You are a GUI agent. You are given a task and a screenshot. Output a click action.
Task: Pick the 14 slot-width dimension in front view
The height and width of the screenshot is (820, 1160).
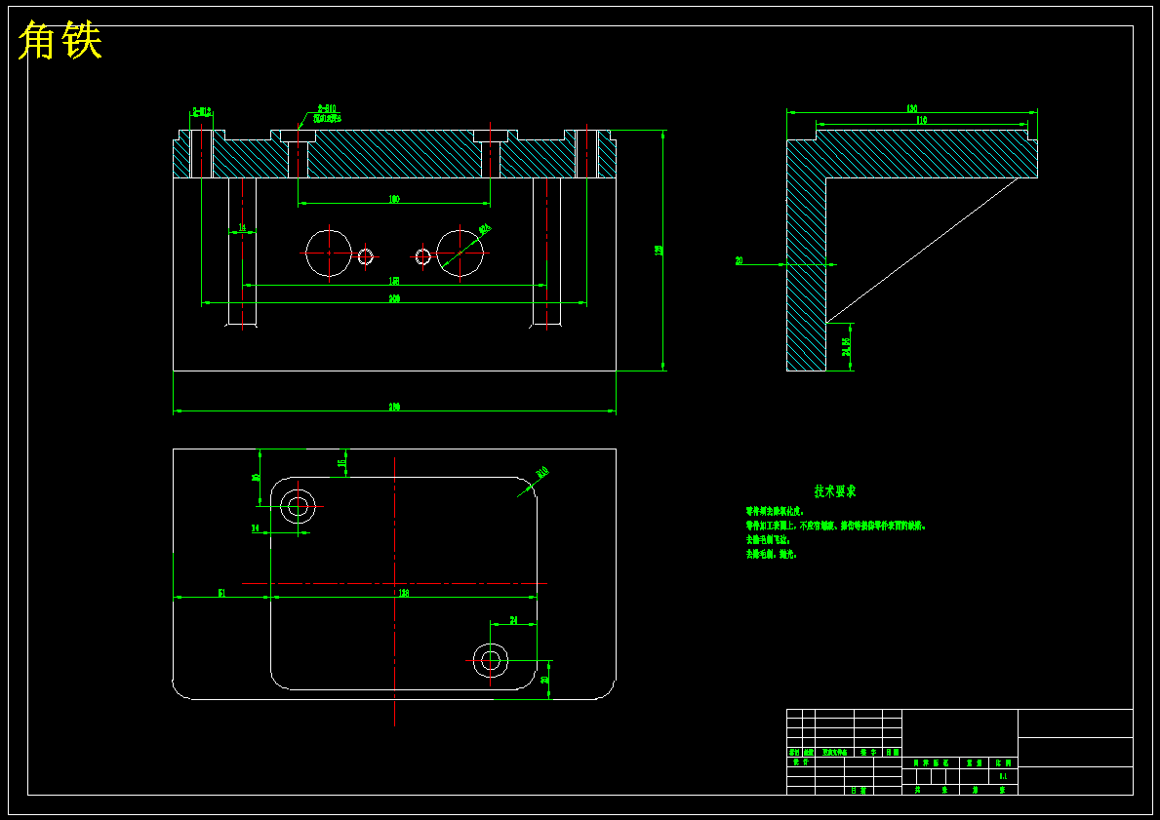pos(242,228)
